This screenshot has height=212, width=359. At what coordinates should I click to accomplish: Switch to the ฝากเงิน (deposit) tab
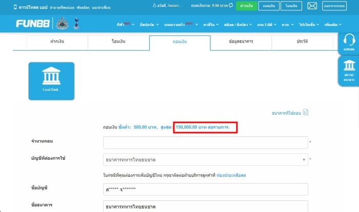[57, 41]
